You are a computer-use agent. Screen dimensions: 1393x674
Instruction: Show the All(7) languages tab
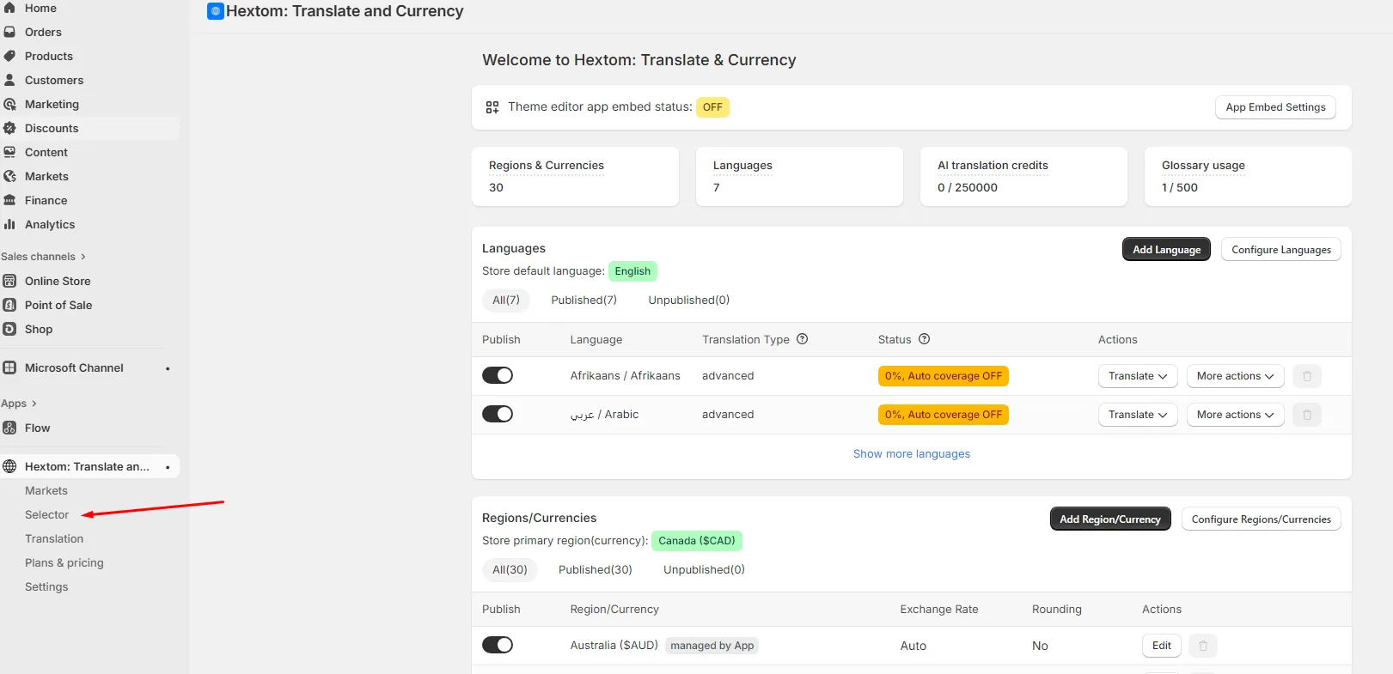click(506, 300)
